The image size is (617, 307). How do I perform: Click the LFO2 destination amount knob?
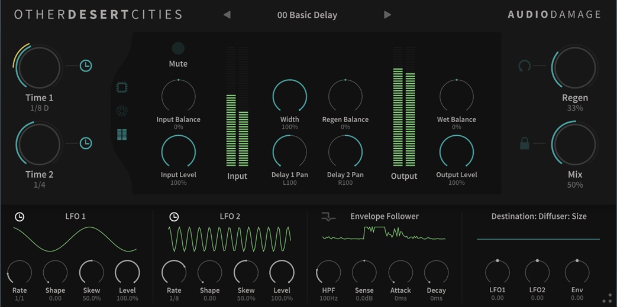coord(537,272)
